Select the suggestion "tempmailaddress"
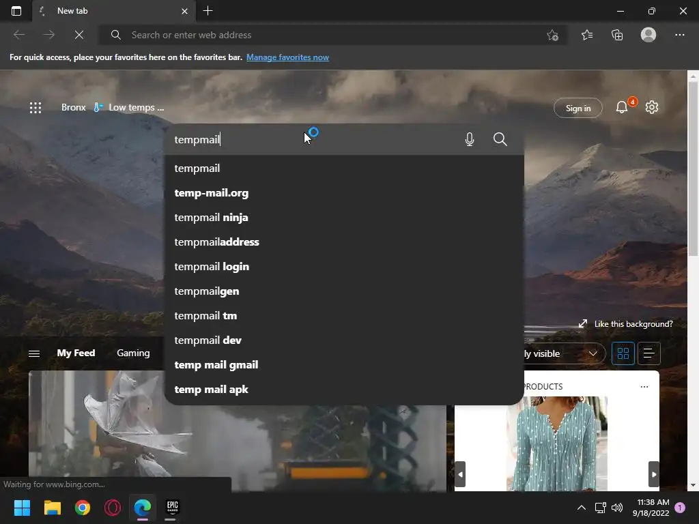699x524 pixels. coord(344,242)
